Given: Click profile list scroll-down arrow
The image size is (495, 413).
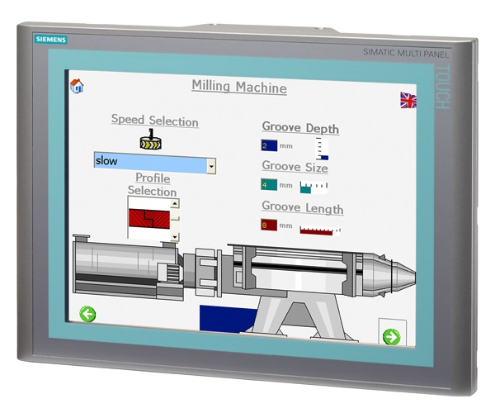Looking at the screenshot, I should coord(175,236).
